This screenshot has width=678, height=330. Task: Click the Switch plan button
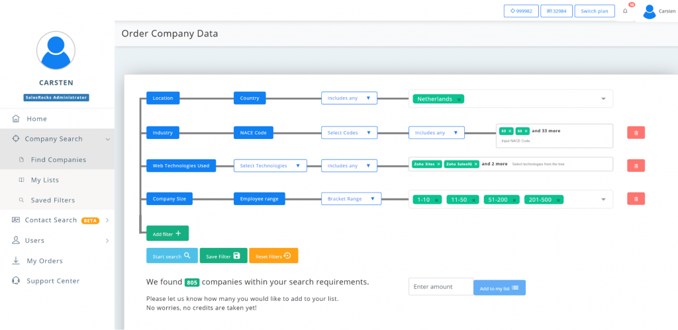(x=594, y=11)
